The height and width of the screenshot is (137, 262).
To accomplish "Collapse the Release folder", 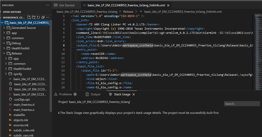I will (4, 53).
